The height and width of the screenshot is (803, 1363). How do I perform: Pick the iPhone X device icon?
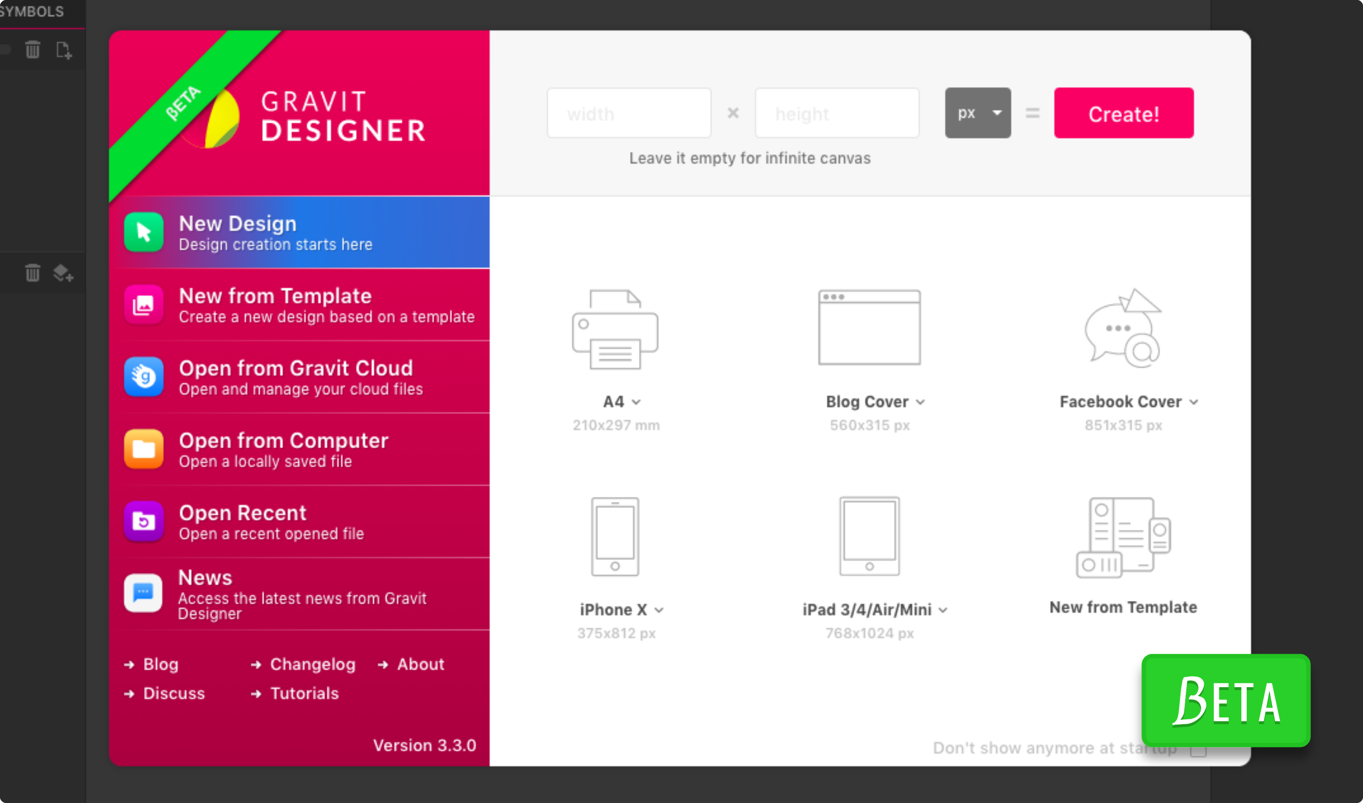(x=615, y=537)
